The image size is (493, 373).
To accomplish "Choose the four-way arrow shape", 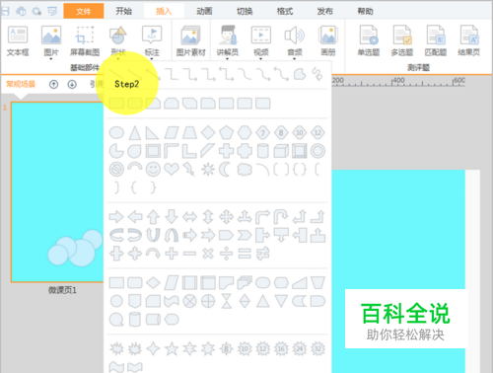I will (226, 217).
